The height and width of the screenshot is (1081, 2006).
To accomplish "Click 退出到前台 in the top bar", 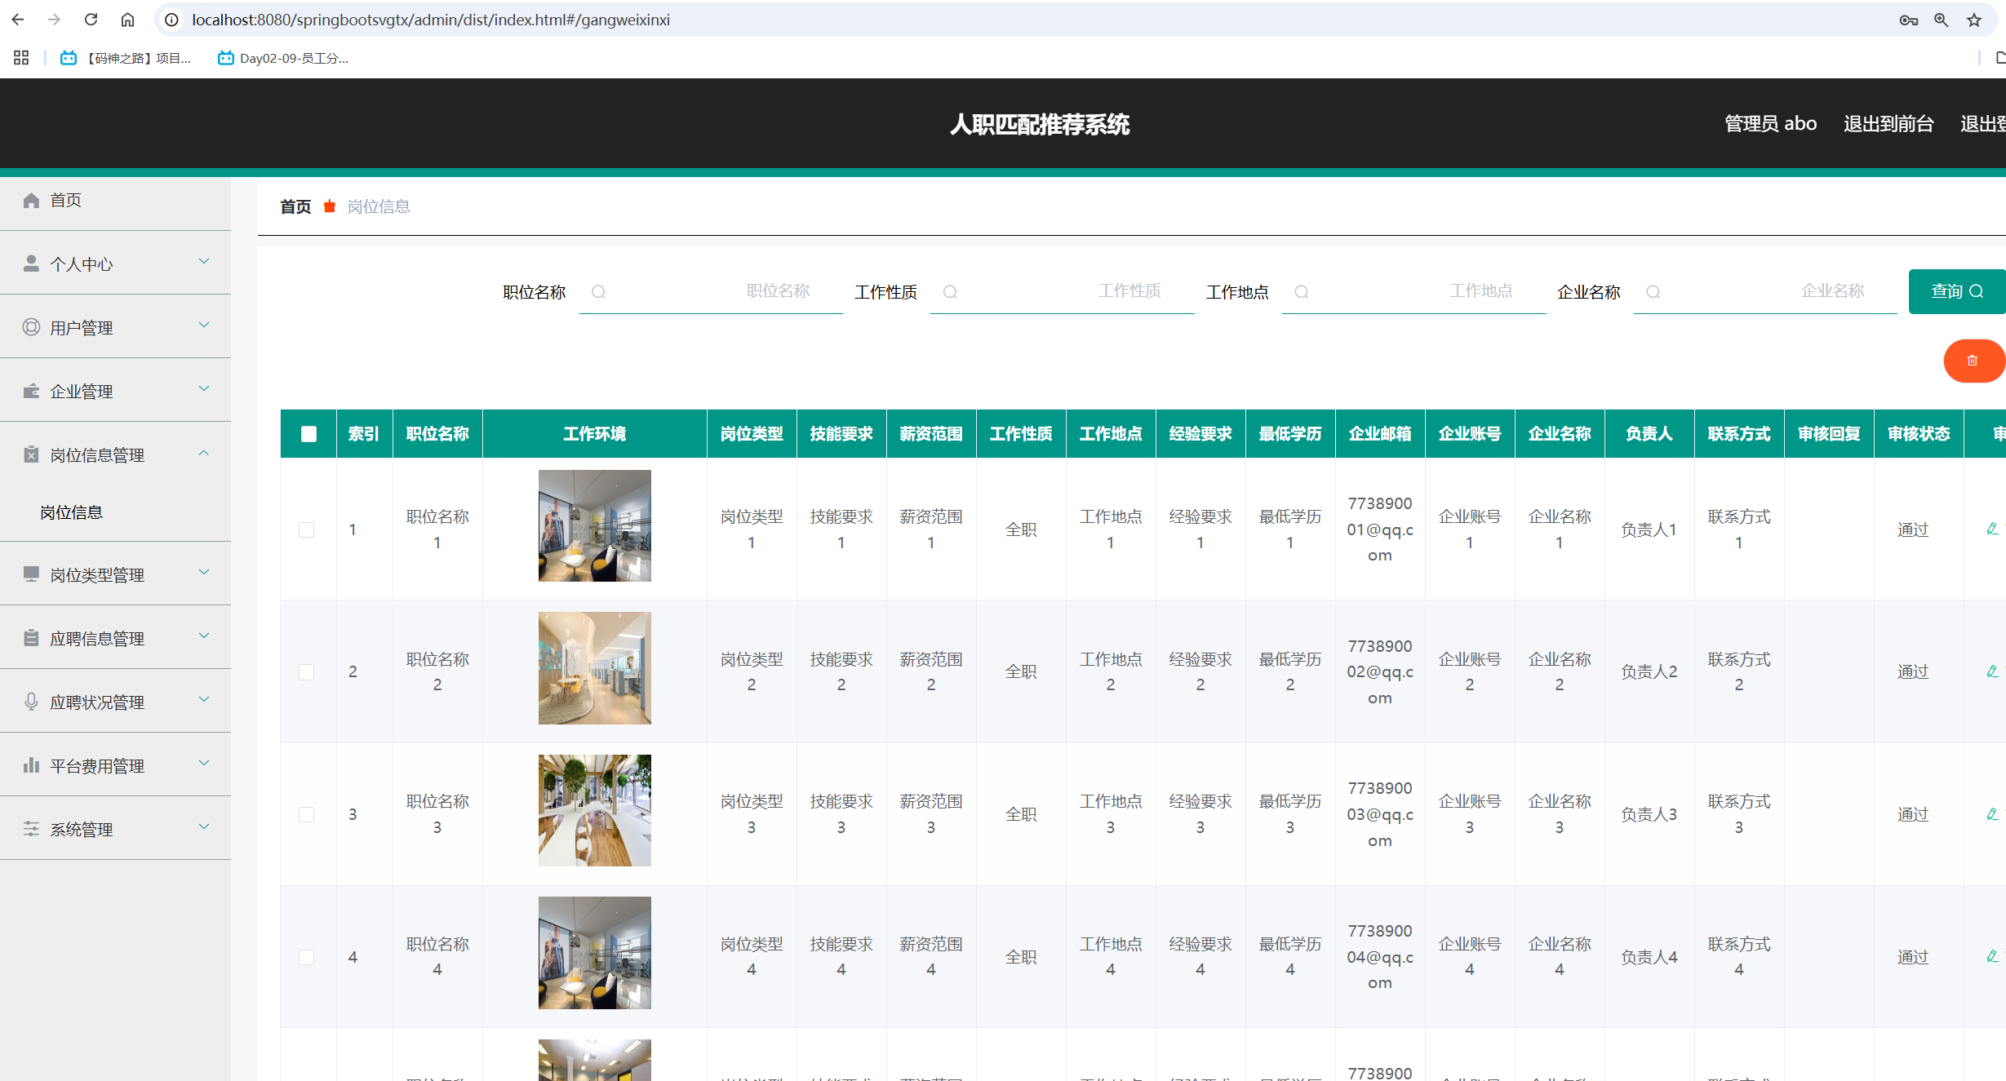I will pyautogui.click(x=1890, y=123).
